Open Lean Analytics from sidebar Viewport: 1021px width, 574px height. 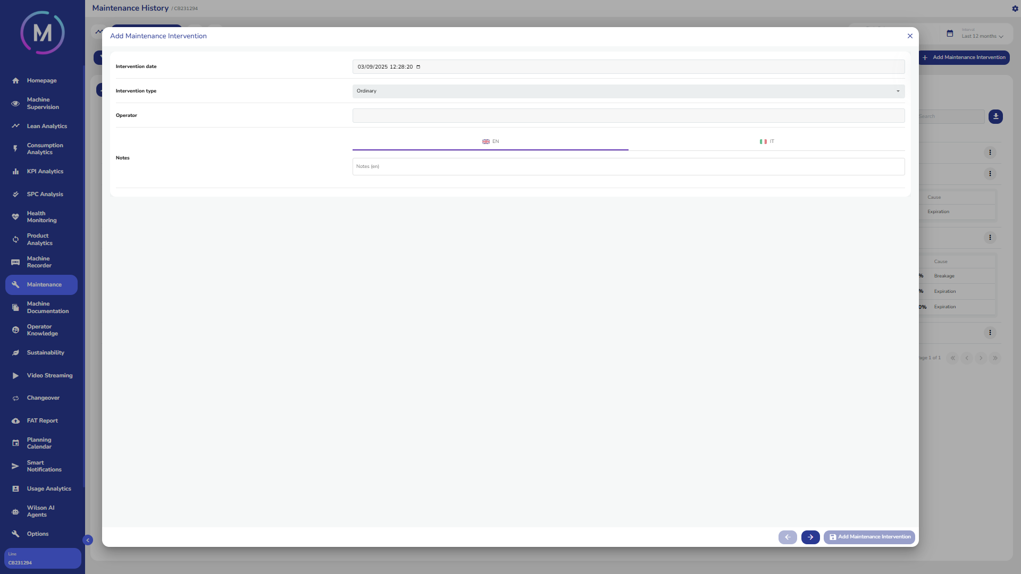click(47, 126)
